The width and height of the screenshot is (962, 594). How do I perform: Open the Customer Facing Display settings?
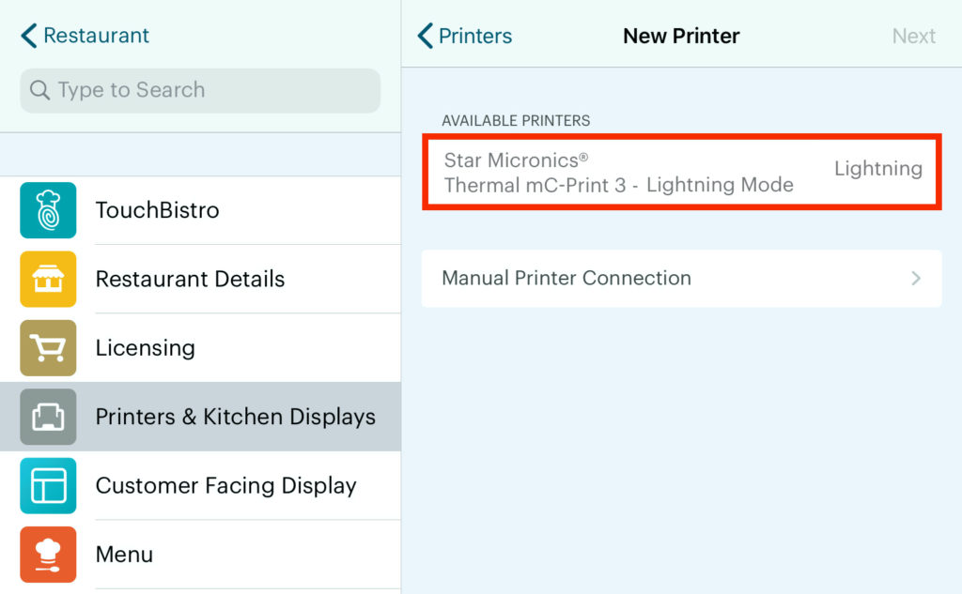[225, 485]
